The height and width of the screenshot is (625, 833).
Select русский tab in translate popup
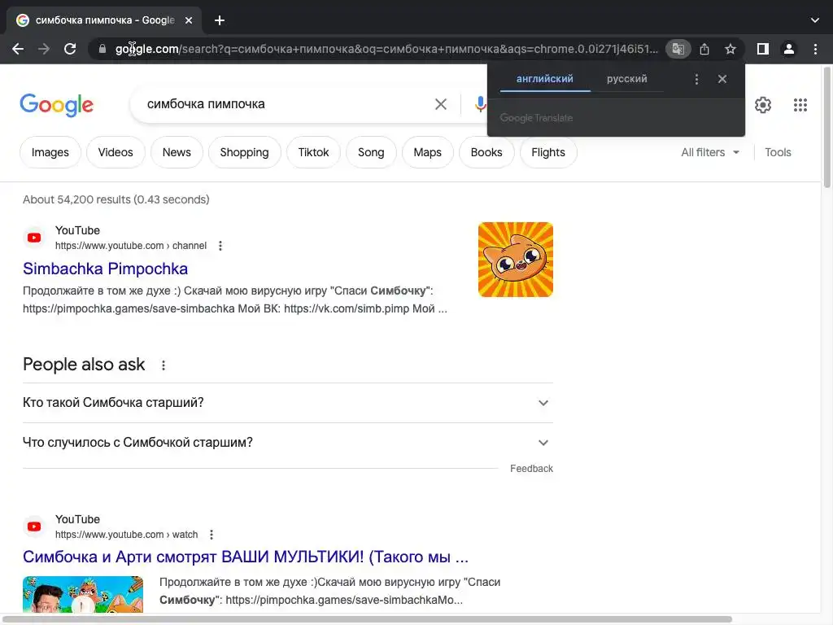(x=627, y=79)
